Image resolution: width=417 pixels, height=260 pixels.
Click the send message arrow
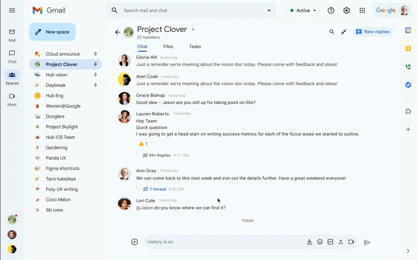[367, 242]
